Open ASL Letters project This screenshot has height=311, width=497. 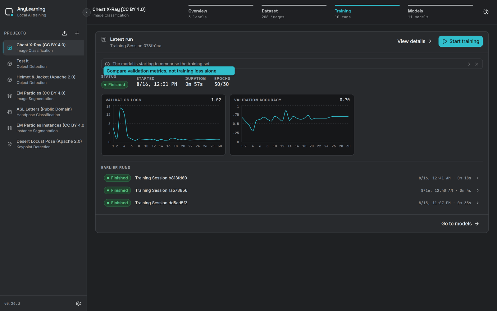coord(43,112)
